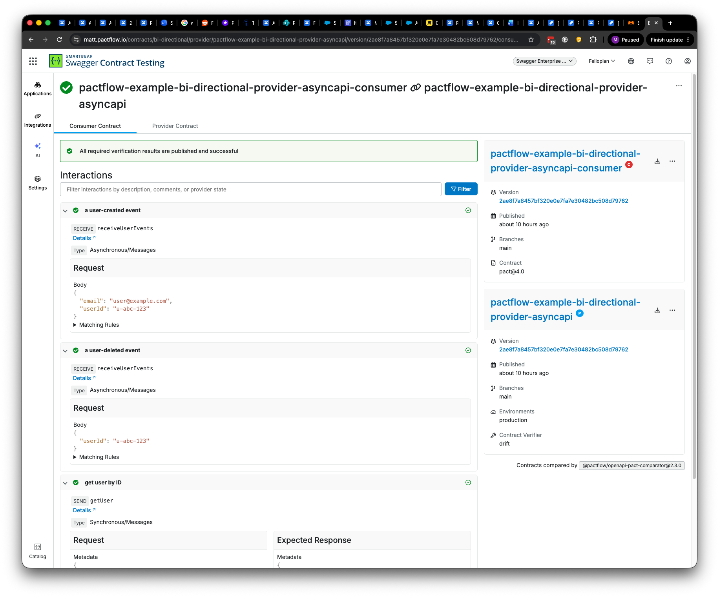Open the AI sidebar item
719x597 pixels.
[x=38, y=150]
